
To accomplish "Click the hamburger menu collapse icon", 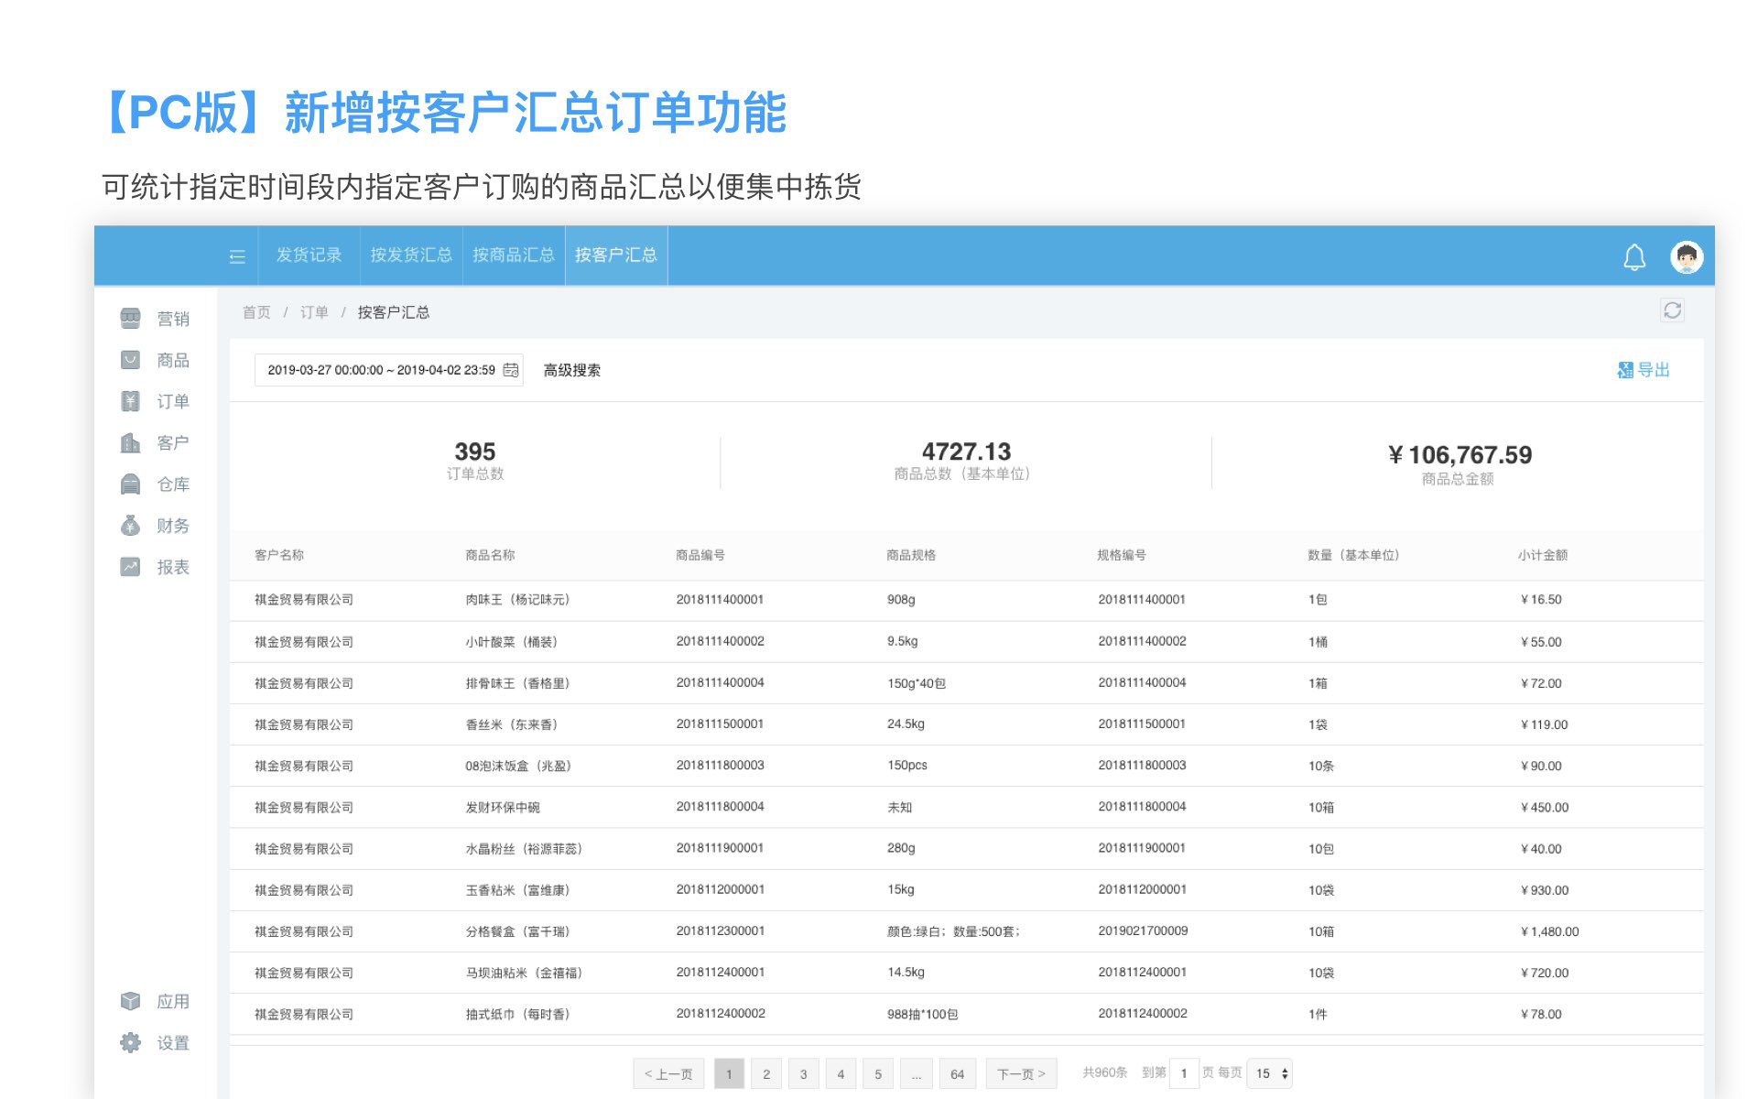I will point(237,256).
